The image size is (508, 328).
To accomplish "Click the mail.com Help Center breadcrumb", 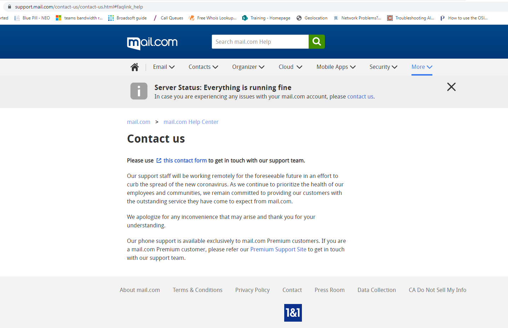I will pyautogui.click(x=191, y=122).
